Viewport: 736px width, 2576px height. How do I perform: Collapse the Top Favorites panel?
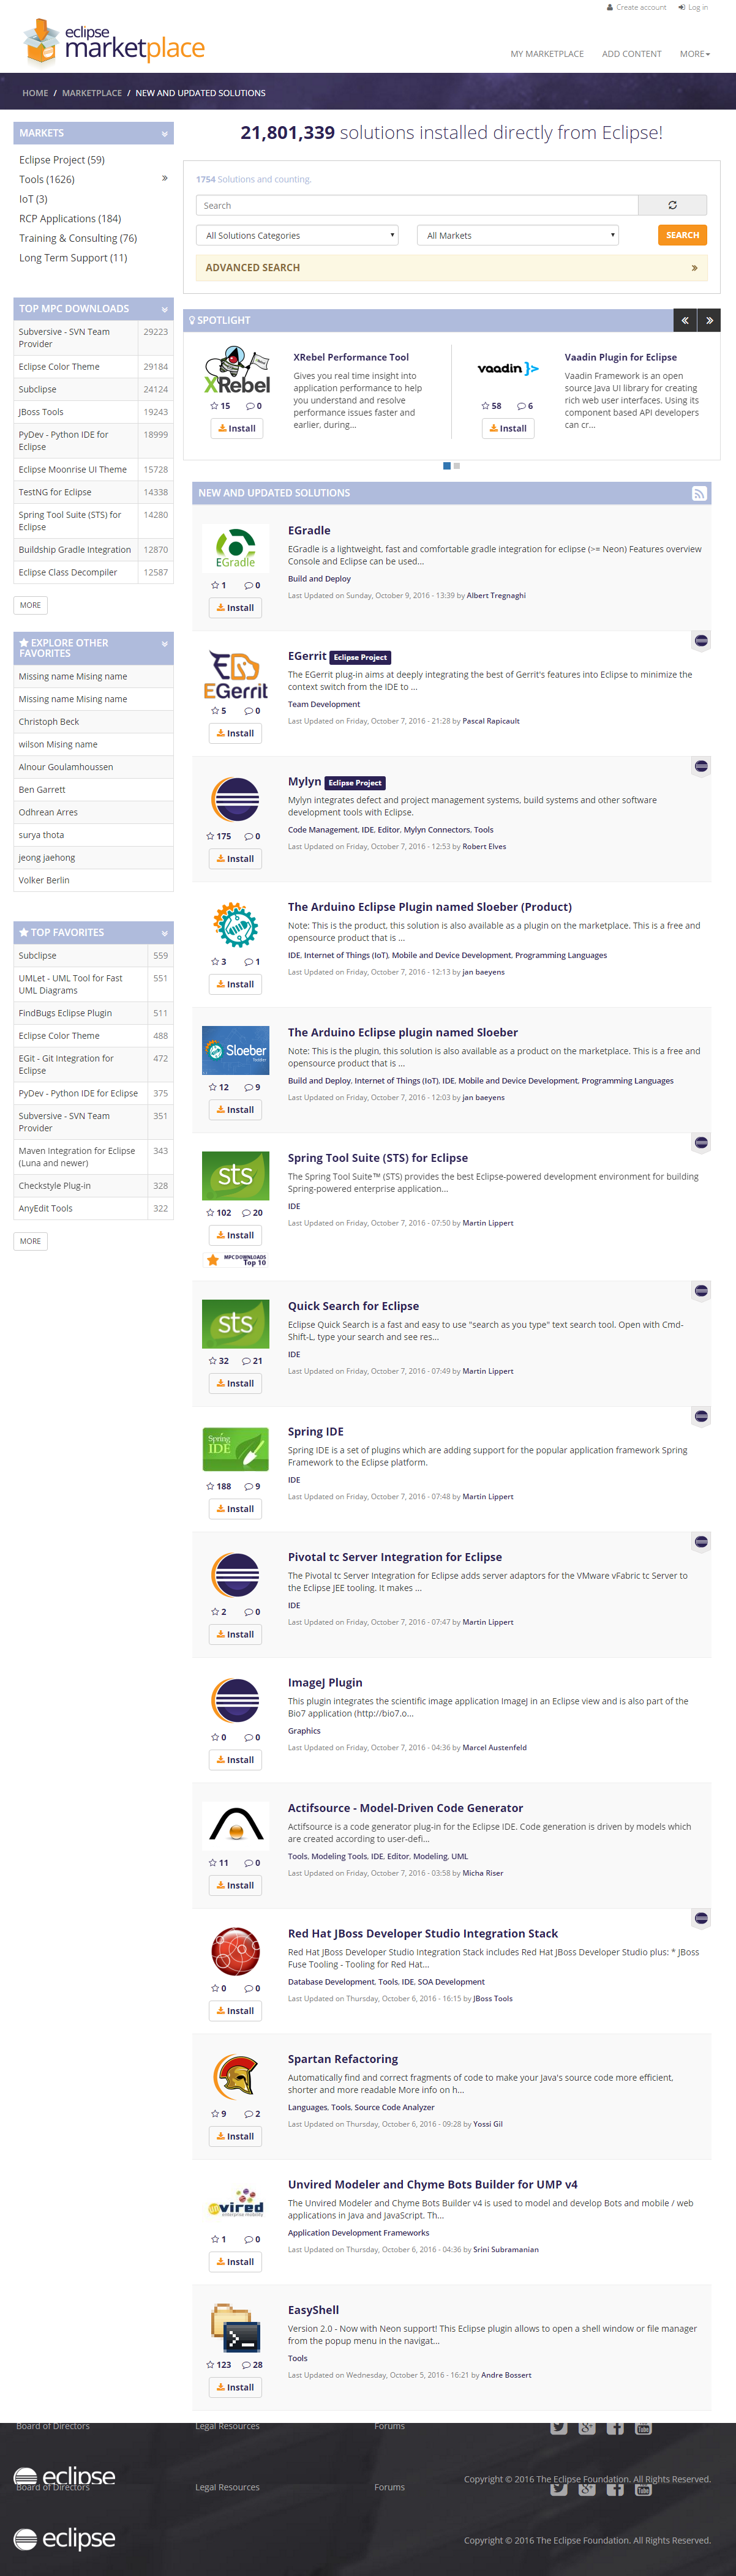164,933
